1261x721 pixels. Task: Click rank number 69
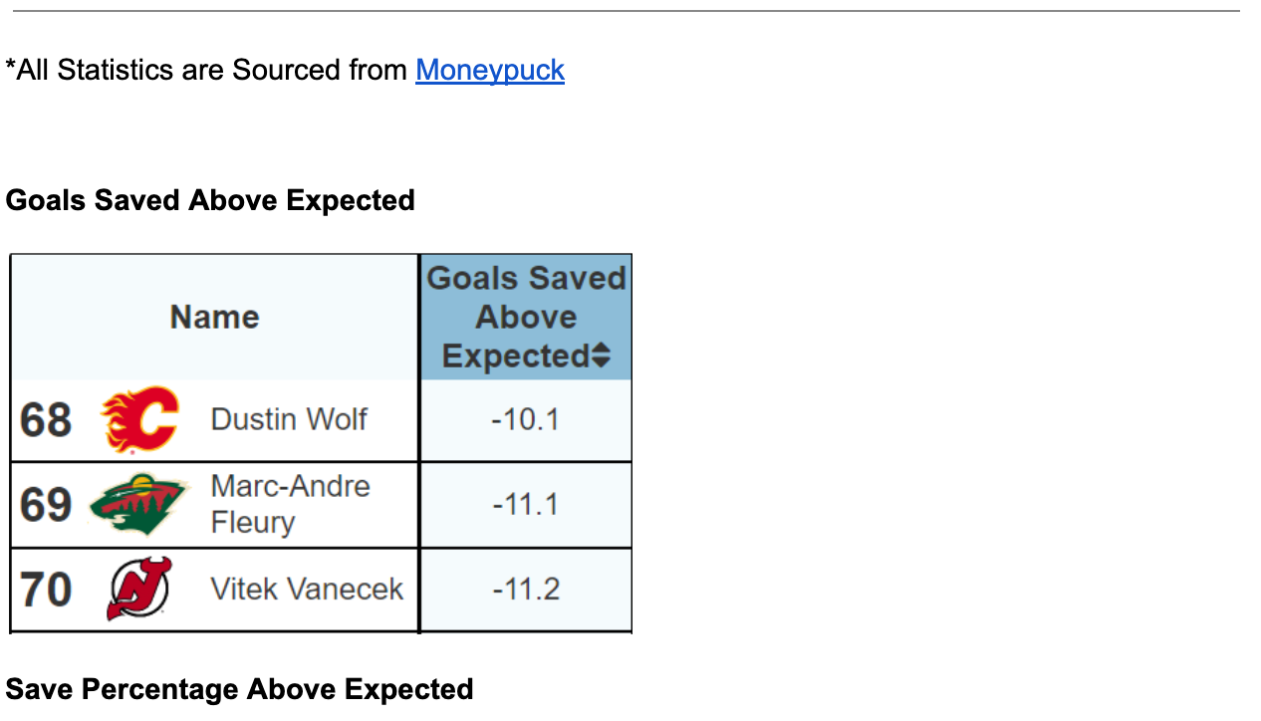46,505
